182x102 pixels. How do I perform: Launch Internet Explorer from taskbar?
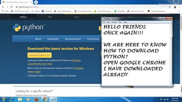pyautogui.click(x=12, y=99)
